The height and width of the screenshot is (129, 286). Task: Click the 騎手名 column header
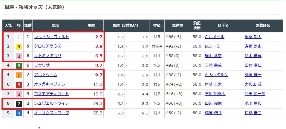[x=223, y=26]
